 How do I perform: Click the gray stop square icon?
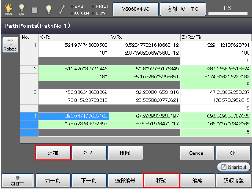35,10
